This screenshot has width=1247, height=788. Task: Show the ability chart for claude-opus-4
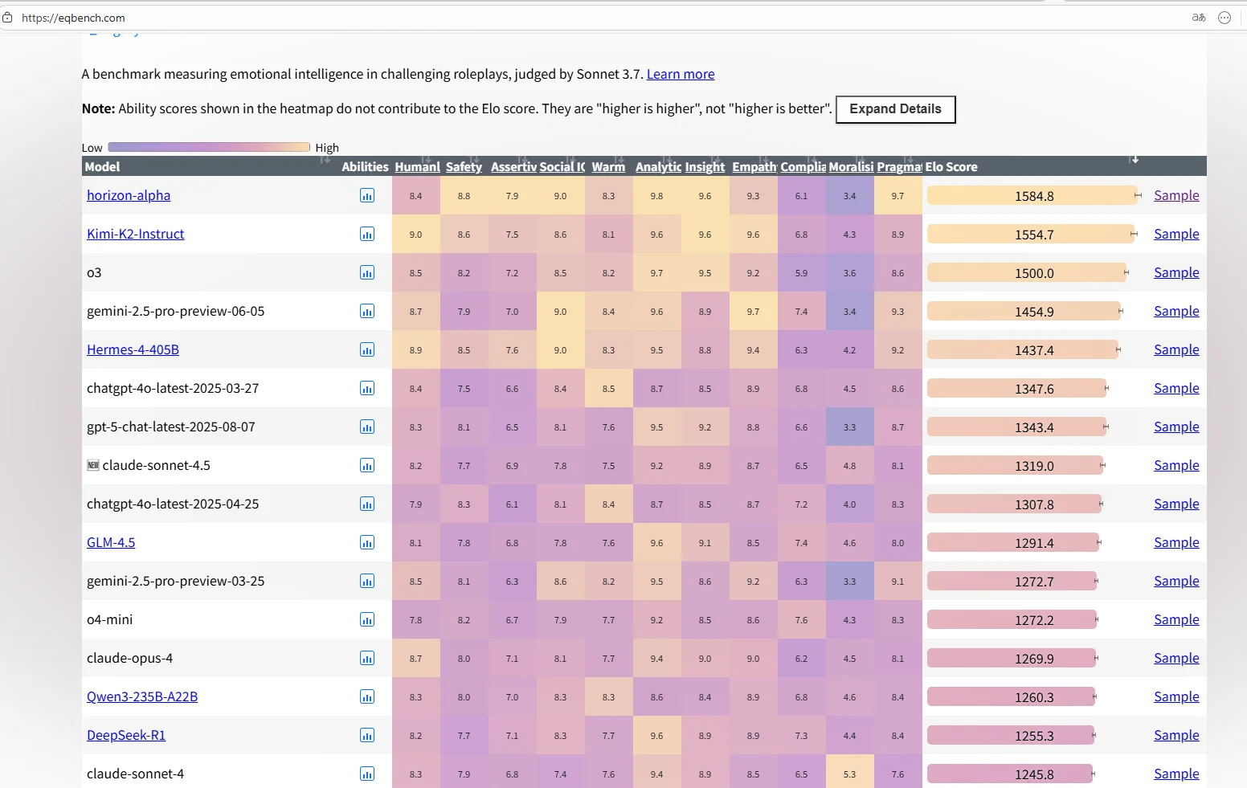tap(367, 659)
